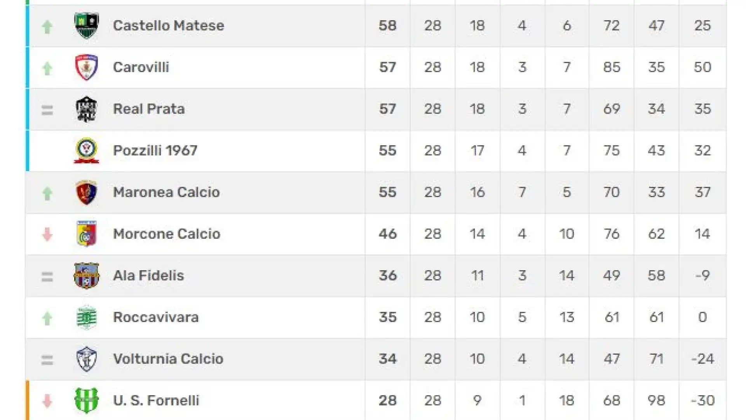
Task: Click the Maronea Calcio team crest
Action: coord(86,192)
